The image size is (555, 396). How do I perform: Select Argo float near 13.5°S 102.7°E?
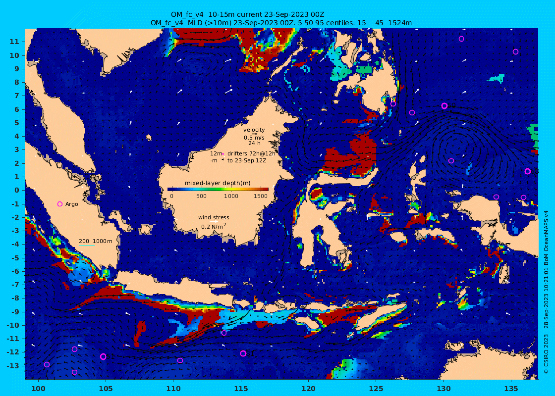point(74,372)
